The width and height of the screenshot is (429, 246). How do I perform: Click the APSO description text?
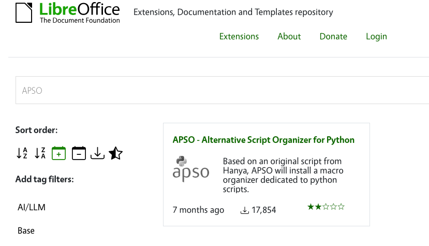tap(283, 175)
